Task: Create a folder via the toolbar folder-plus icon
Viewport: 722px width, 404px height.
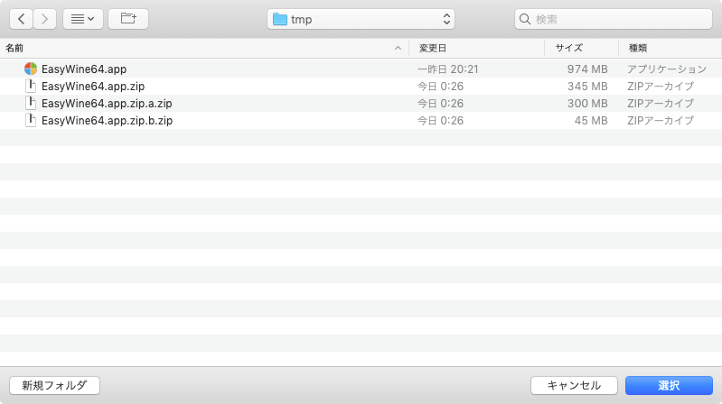Action: pos(128,19)
